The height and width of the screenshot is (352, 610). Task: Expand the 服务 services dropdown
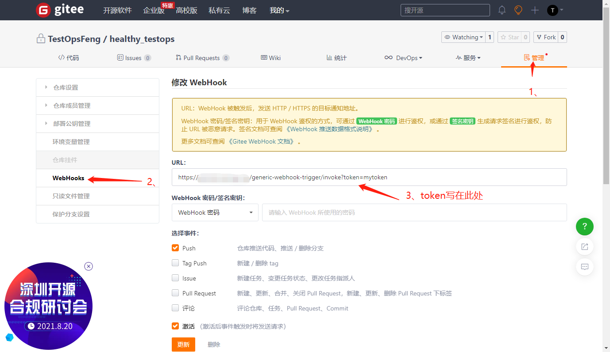[x=468, y=58]
